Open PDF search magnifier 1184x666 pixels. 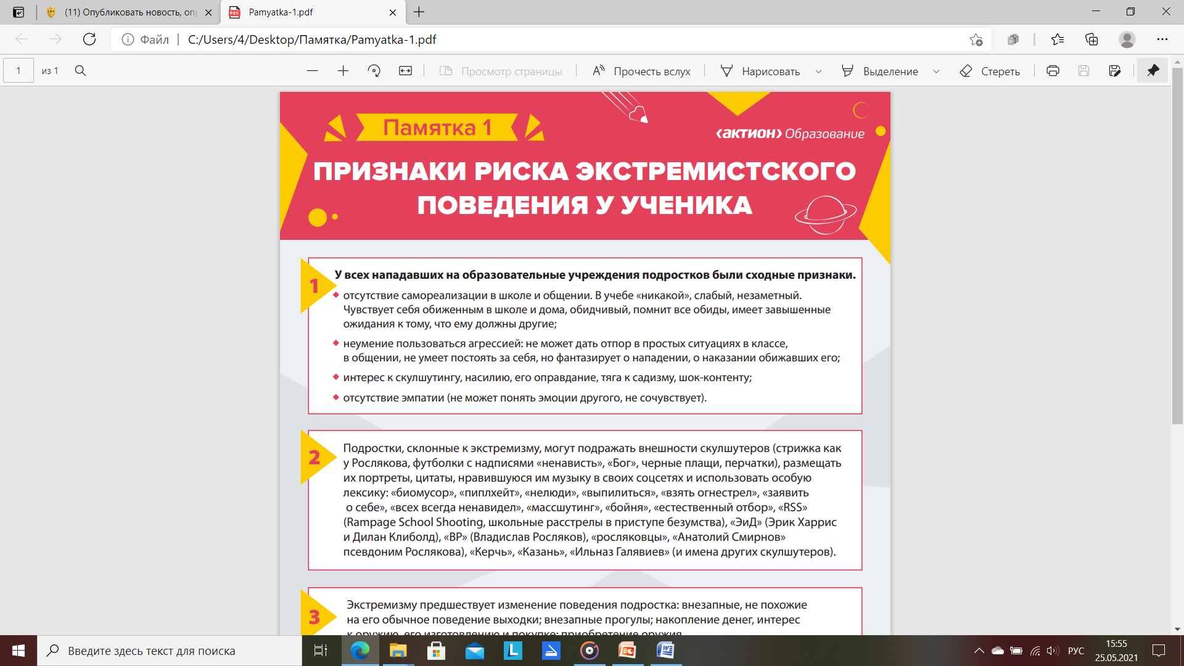80,71
